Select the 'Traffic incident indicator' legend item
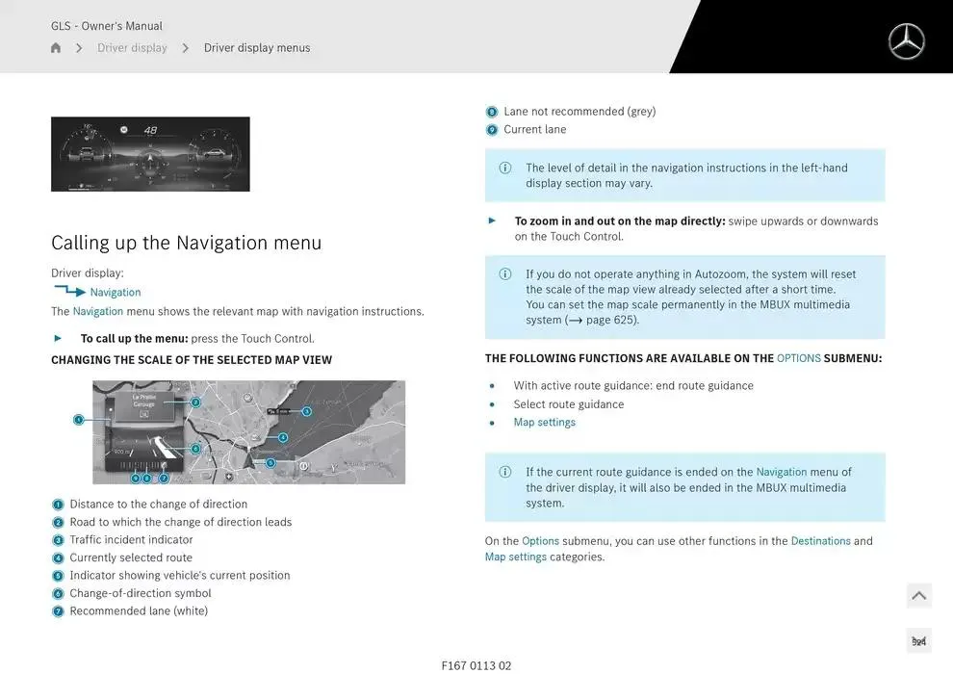 [x=131, y=540]
